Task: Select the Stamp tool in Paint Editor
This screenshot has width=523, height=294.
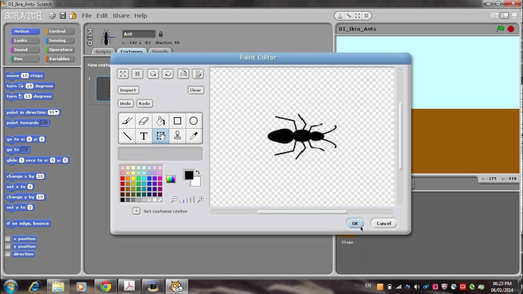Action: tap(177, 136)
